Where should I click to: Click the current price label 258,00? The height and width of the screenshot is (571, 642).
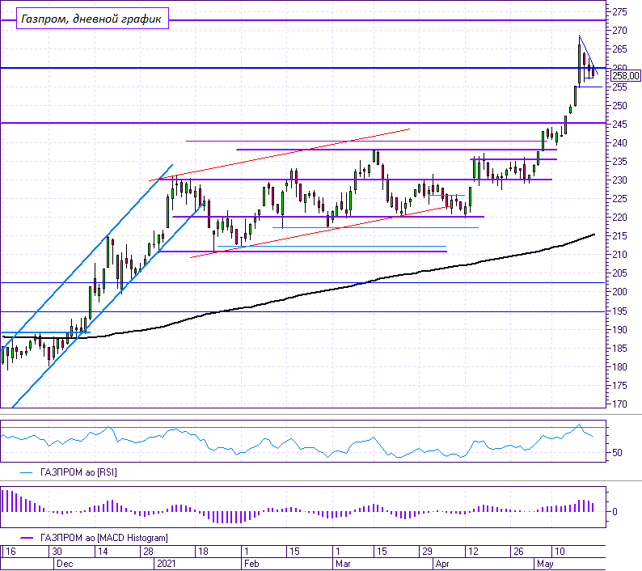626,76
